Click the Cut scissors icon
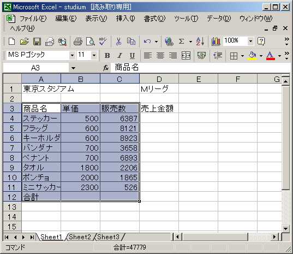This screenshot has height=254, width=293. click(x=118, y=42)
